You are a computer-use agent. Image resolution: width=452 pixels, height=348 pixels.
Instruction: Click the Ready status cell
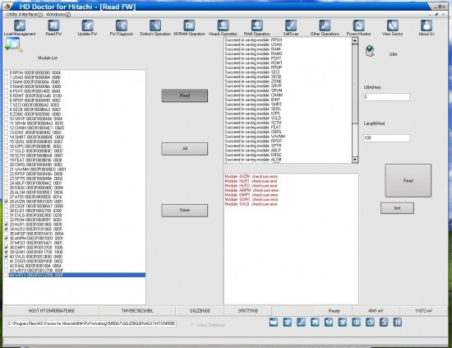[x=334, y=311]
